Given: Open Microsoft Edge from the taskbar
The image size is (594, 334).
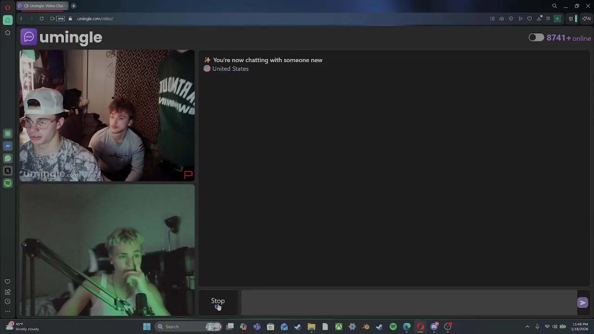Looking at the screenshot, I should click(x=407, y=327).
